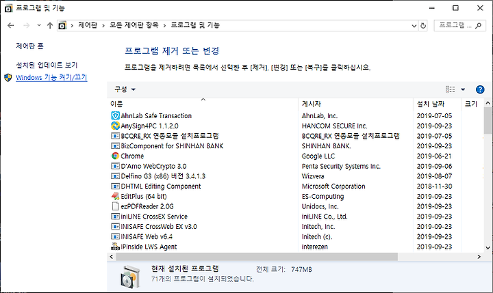Click the BCQRE_RX program icon
This screenshot has width=493, height=293.
point(116,136)
